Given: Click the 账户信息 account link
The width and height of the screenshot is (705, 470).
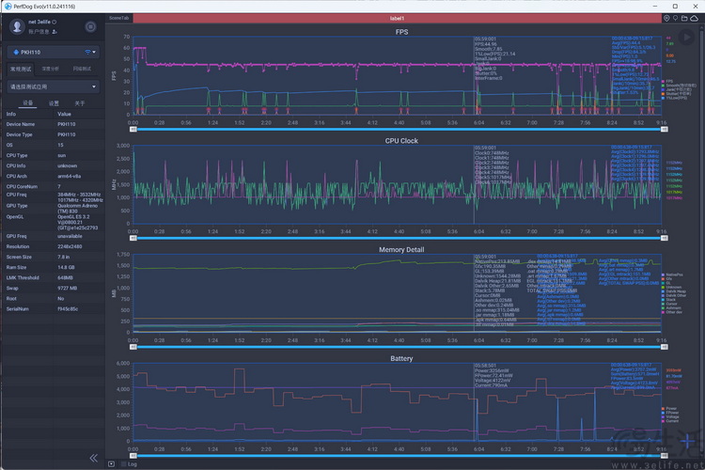Looking at the screenshot, I should pyautogui.click(x=39, y=31).
